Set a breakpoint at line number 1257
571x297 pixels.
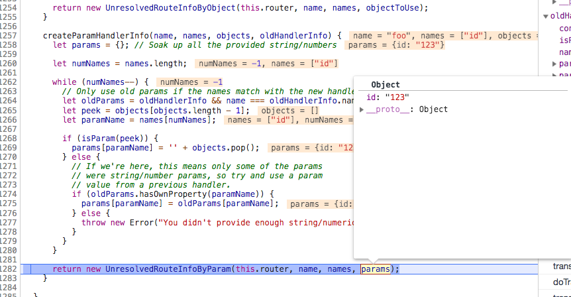(9, 36)
